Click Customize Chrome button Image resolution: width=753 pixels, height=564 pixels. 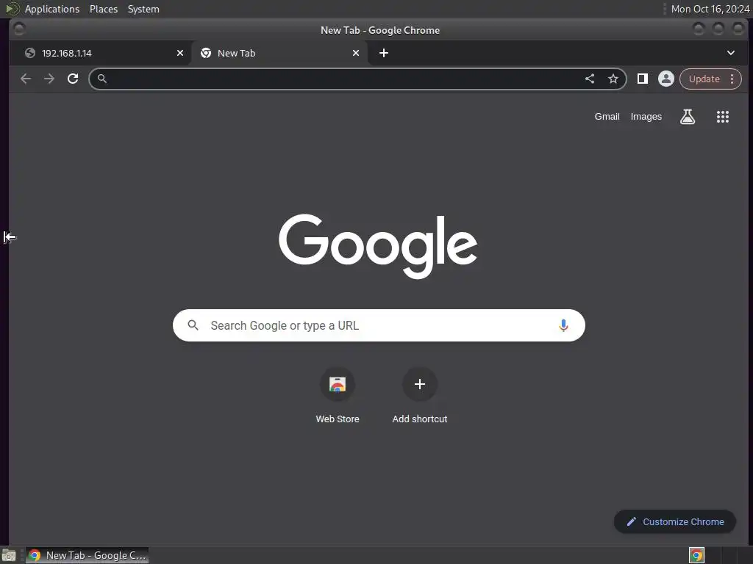coord(675,522)
